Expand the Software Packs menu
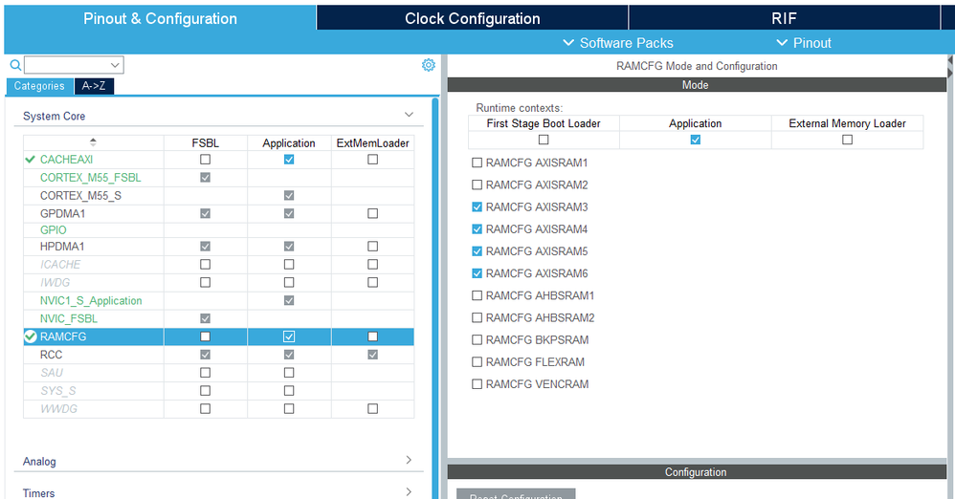Screen dimensions: 955x499 click(618, 43)
